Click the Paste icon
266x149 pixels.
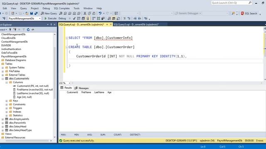[94, 13]
